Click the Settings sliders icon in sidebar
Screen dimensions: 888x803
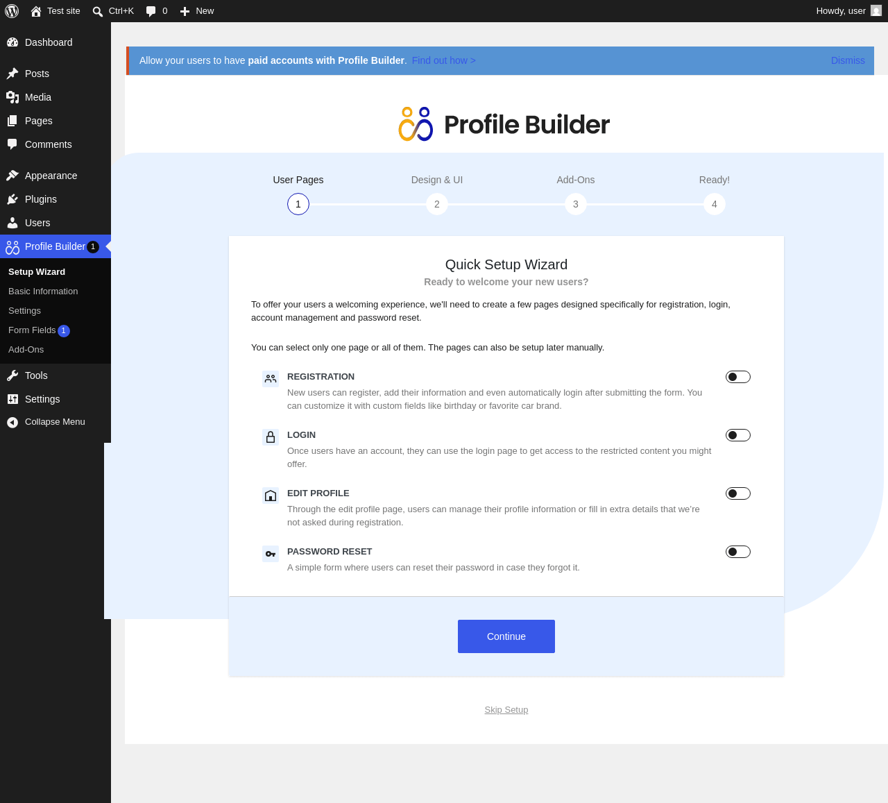point(12,399)
